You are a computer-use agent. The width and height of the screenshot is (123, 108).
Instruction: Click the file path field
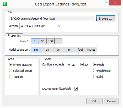(x=52, y=19)
